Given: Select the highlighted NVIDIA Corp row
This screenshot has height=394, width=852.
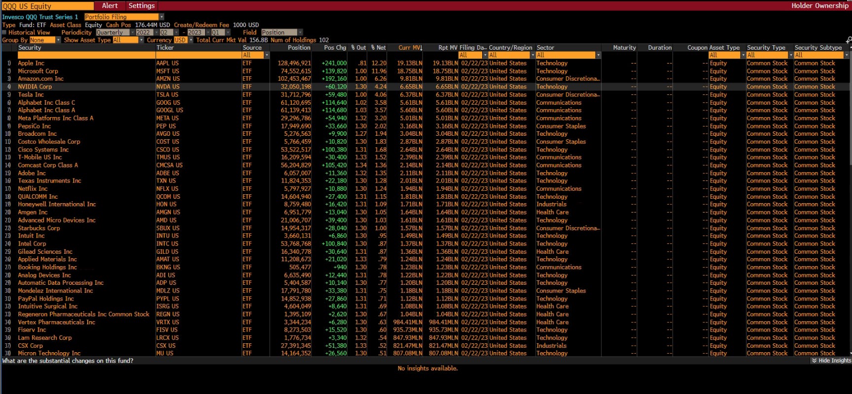Looking at the screenshot, I should click(x=425, y=87).
